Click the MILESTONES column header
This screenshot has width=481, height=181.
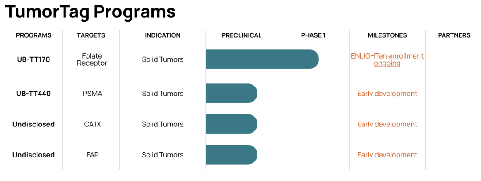coord(387,35)
